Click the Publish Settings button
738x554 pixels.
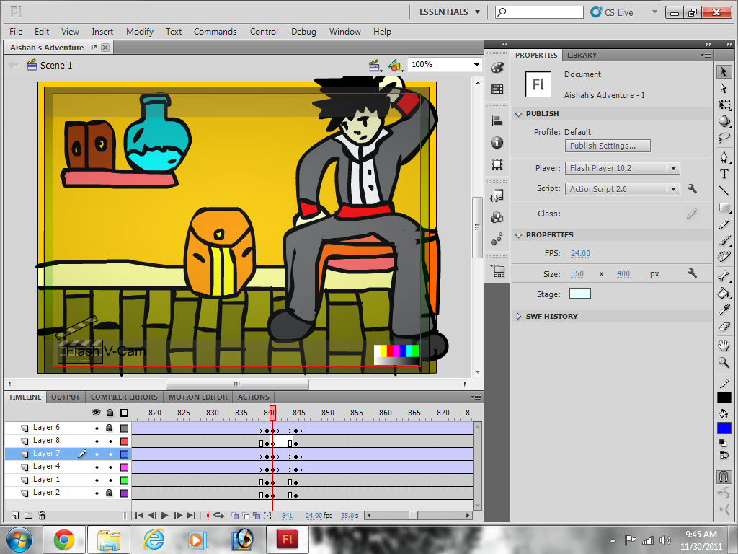click(x=608, y=146)
